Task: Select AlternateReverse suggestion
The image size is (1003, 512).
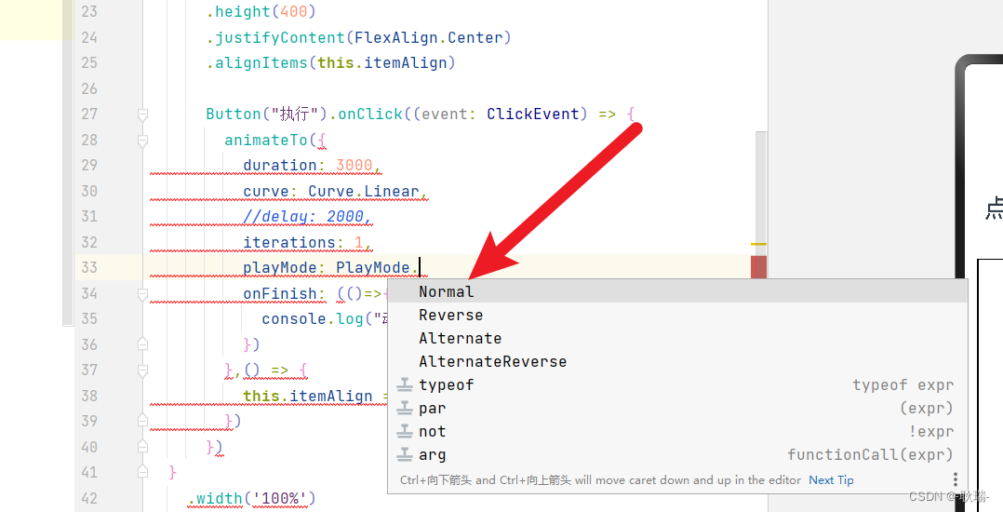Action: 678,361
